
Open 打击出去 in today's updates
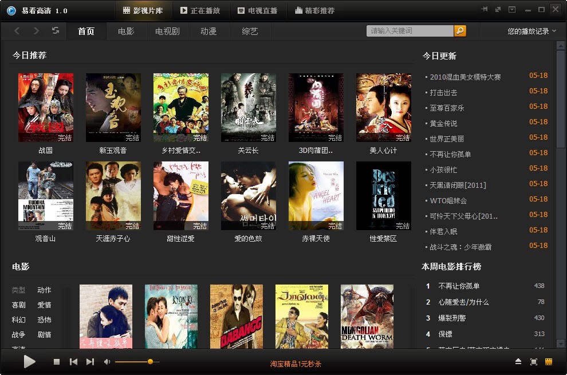443,93
